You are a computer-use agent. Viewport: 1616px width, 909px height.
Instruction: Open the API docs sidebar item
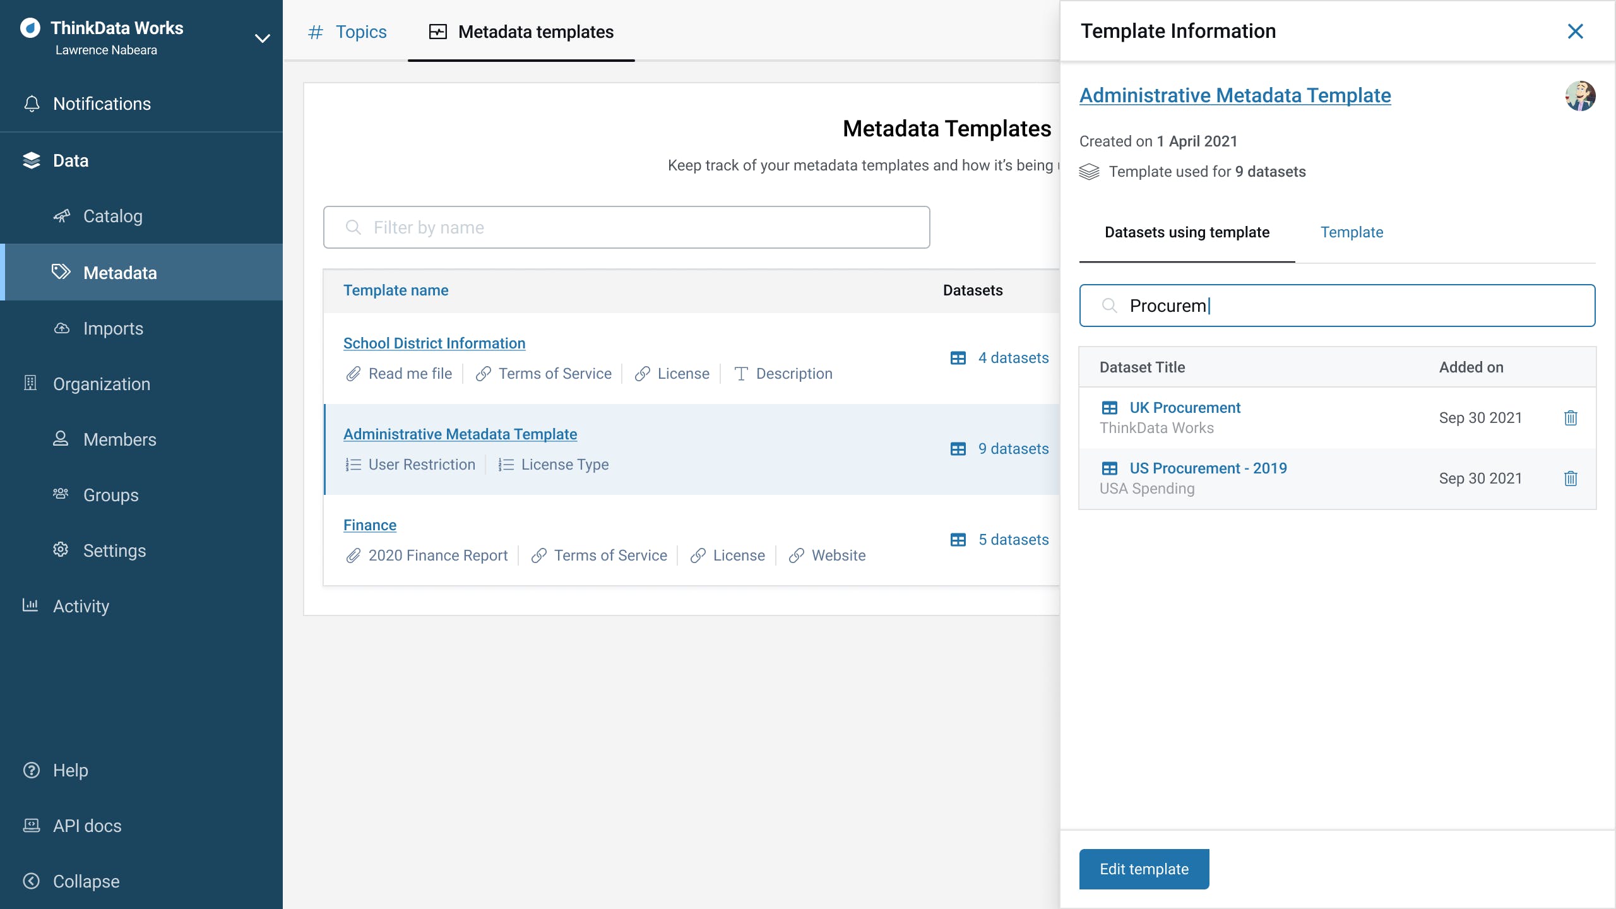click(87, 826)
